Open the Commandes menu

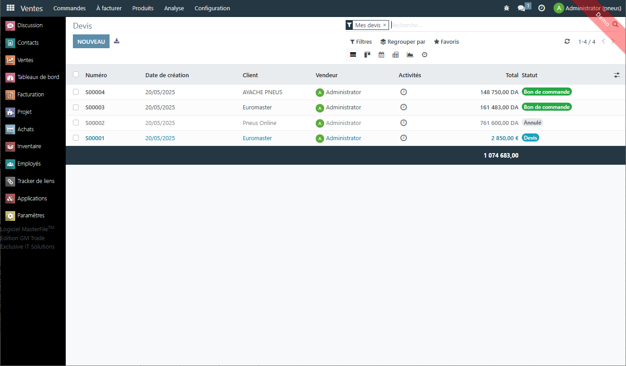(x=69, y=8)
